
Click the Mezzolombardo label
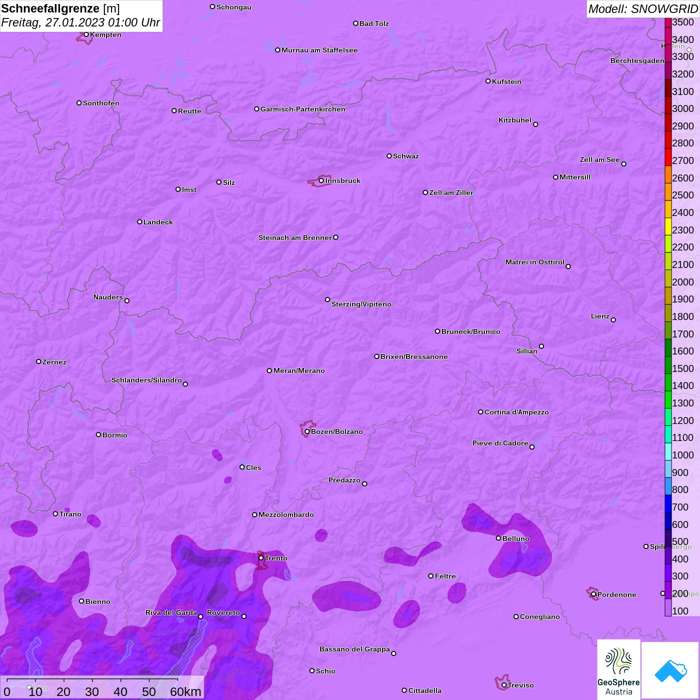[x=286, y=514]
